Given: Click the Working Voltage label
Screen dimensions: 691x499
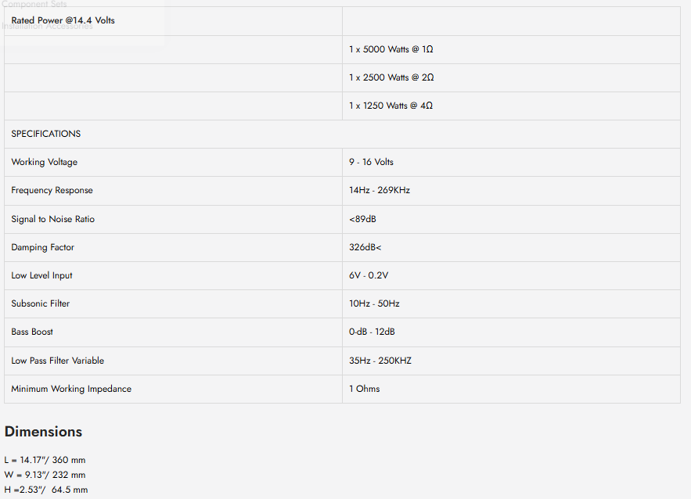Looking at the screenshot, I should tap(44, 162).
